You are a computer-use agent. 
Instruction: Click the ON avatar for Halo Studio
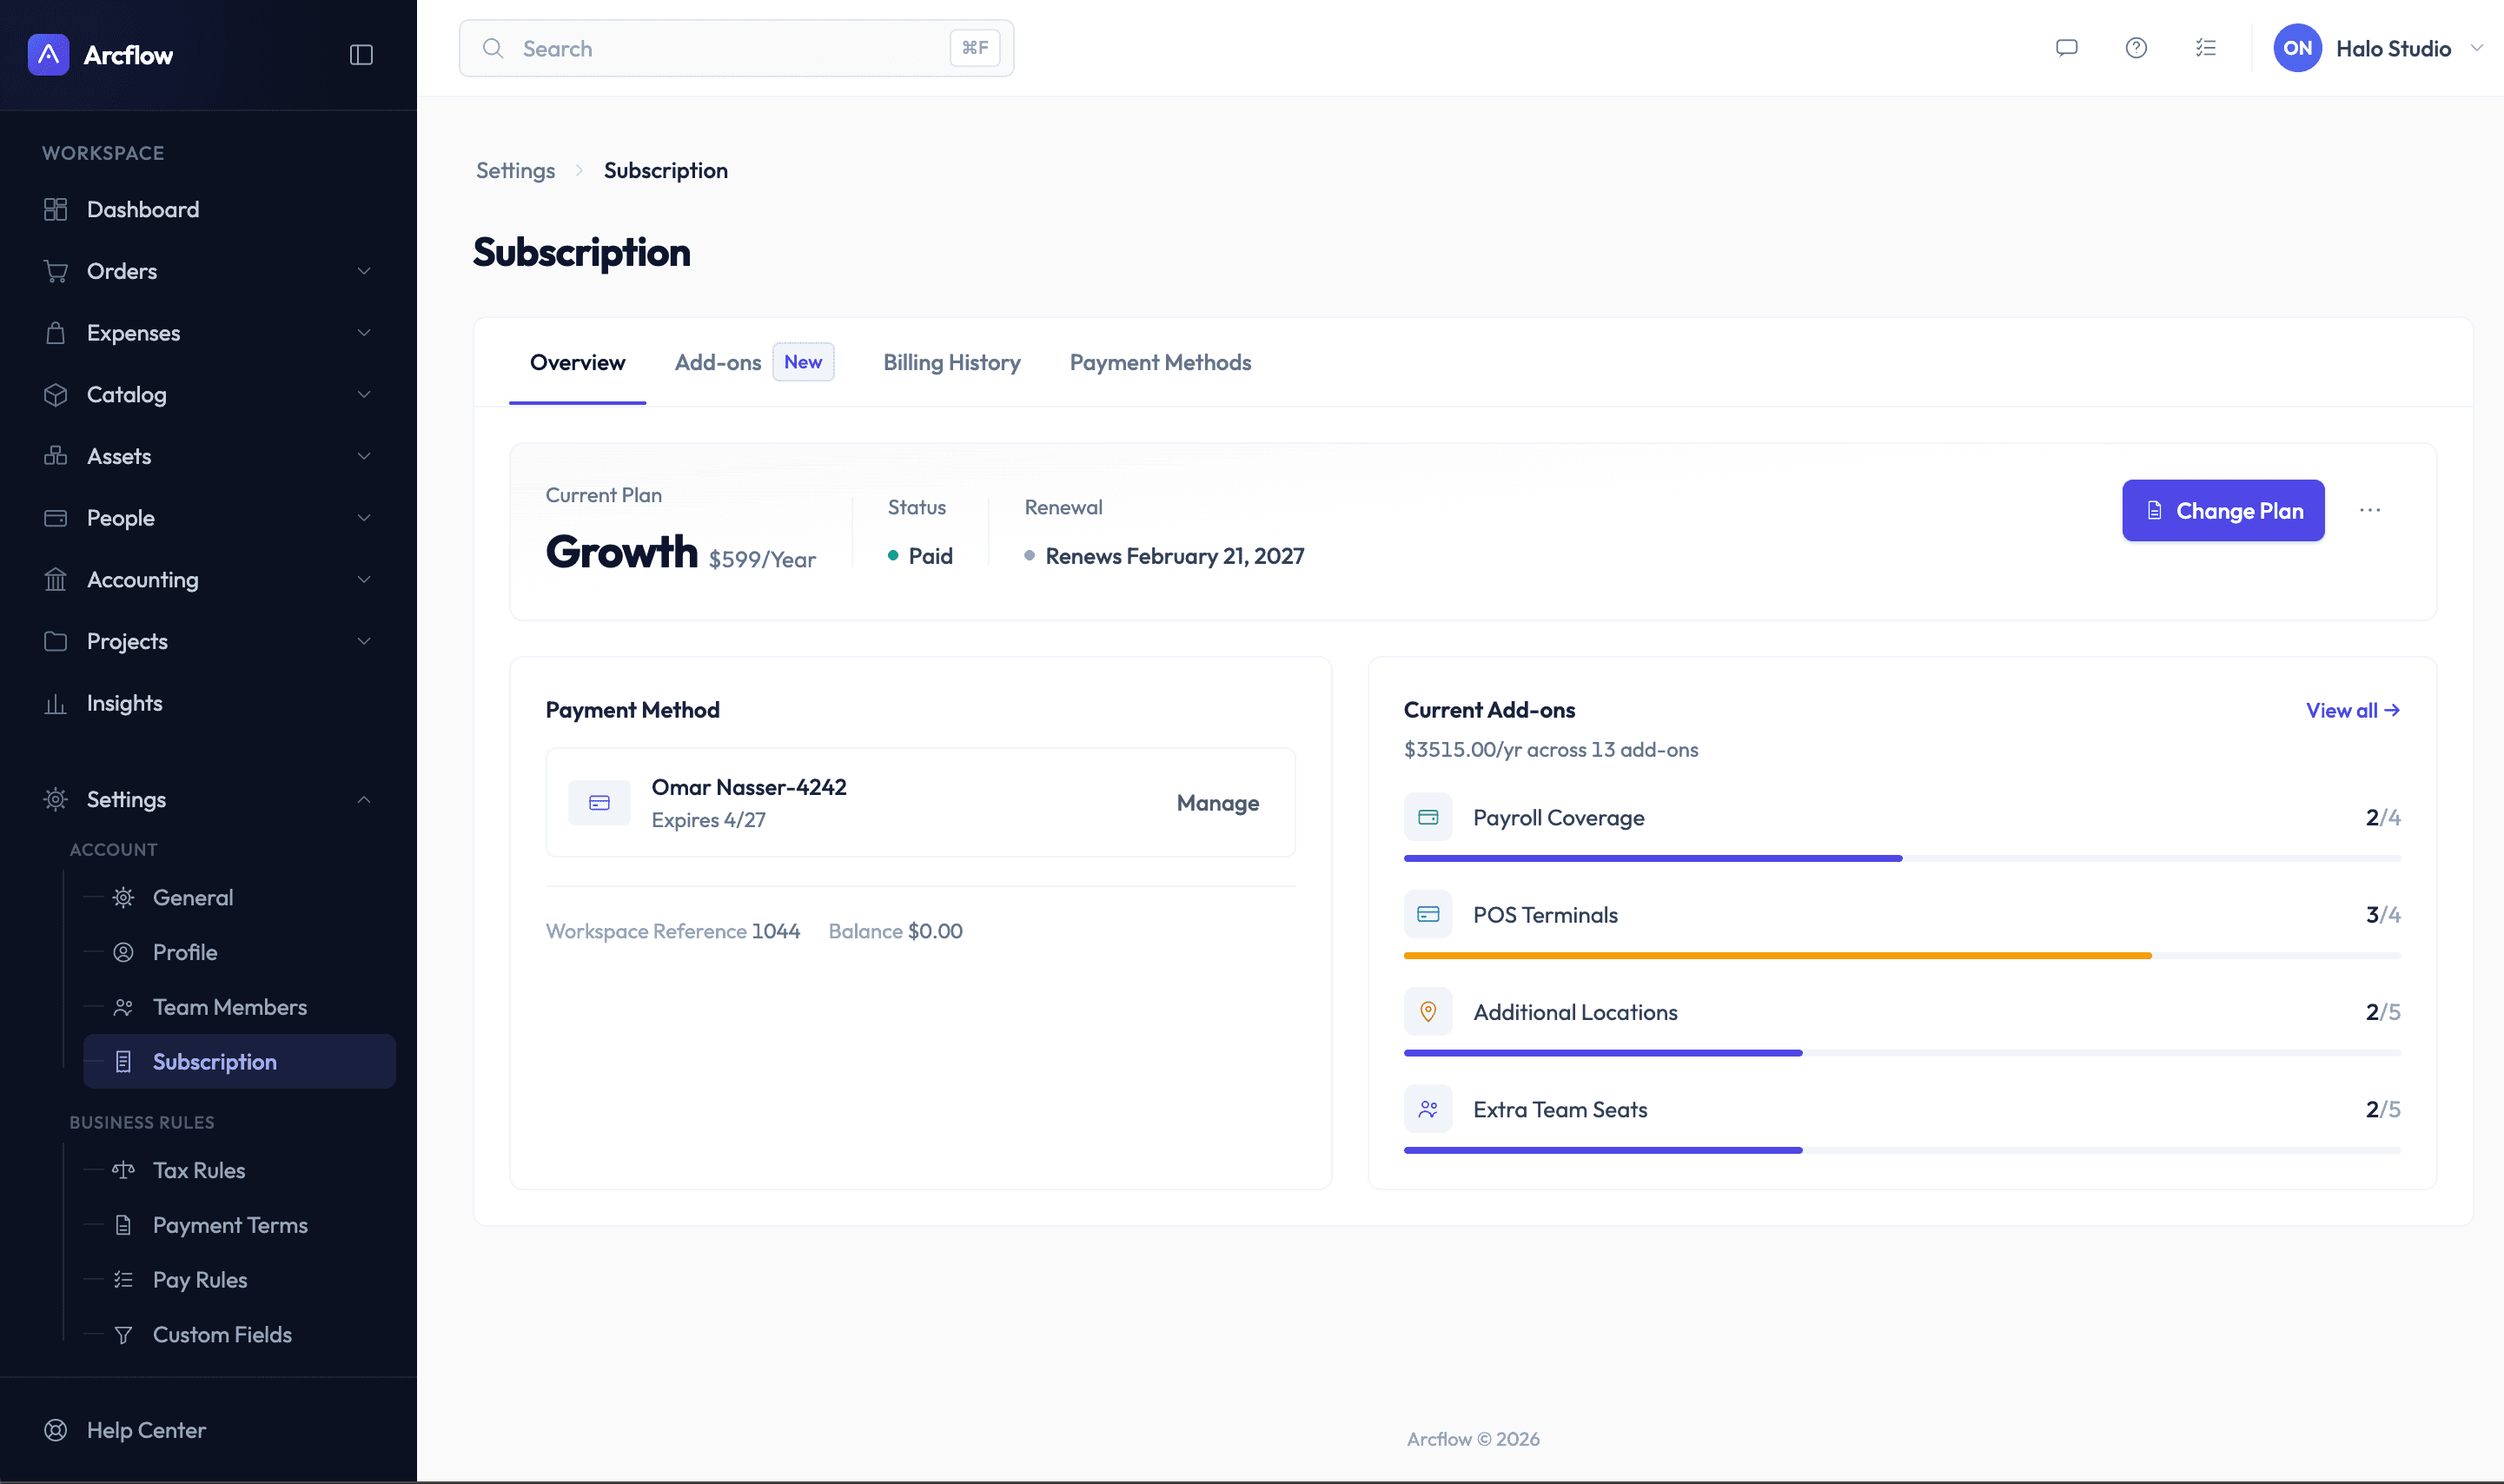coord(2297,48)
